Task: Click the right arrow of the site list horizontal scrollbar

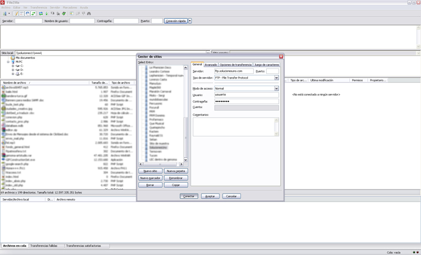Action: click(181, 164)
